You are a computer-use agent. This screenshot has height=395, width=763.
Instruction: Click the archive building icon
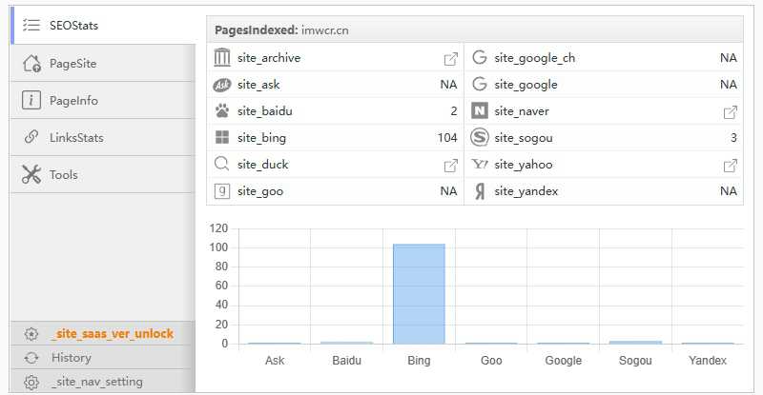coord(222,58)
